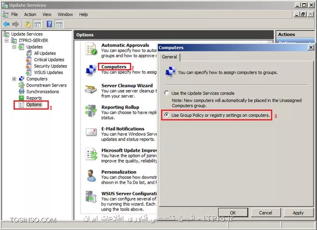The image size is (317, 230).
Task: Select Synchronizations in the tree
Action: pyautogui.click(x=43, y=92)
